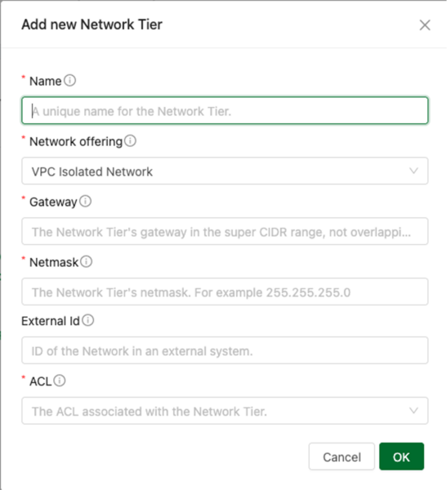The height and width of the screenshot is (490, 447).
Task: Show the Gateway field info tooltip icon
Action: click(86, 201)
